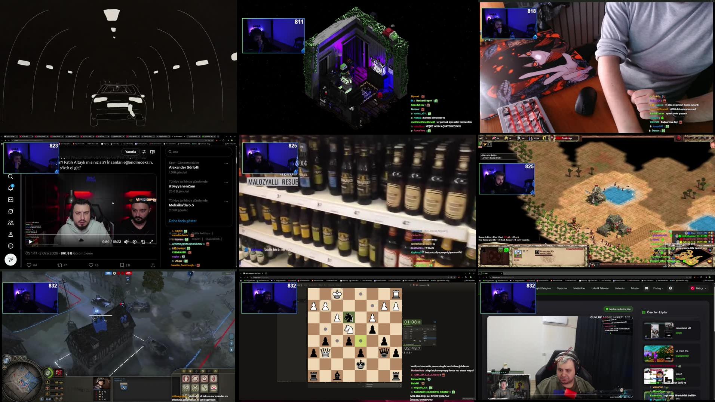Click the Daha fazla göster link
This screenshot has height=402, width=715.
tap(182, 221)
